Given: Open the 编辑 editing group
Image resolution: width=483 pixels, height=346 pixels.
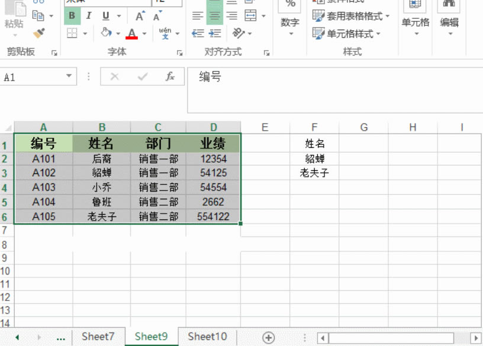Looking at the screenshot, I should click(x=449, y=22).
